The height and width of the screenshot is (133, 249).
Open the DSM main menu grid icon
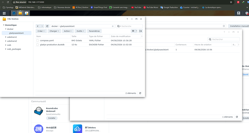[x=4, y=13]
